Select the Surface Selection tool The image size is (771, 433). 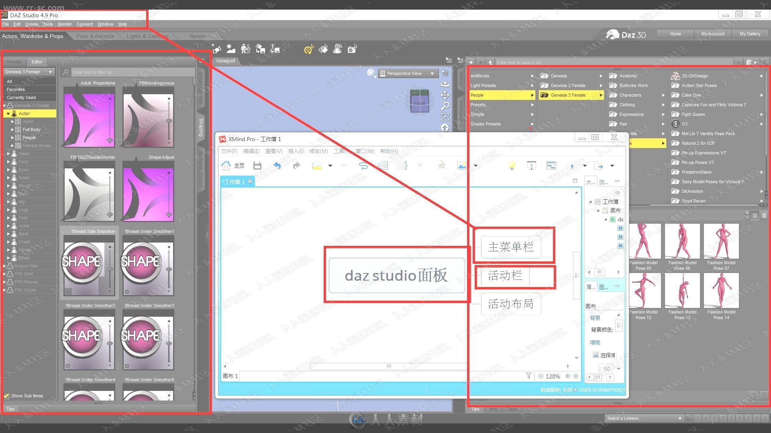323,49
